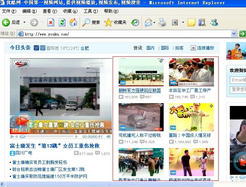Click the IE Back arrow button
This screenshot has width=246, height=187.
6,22
